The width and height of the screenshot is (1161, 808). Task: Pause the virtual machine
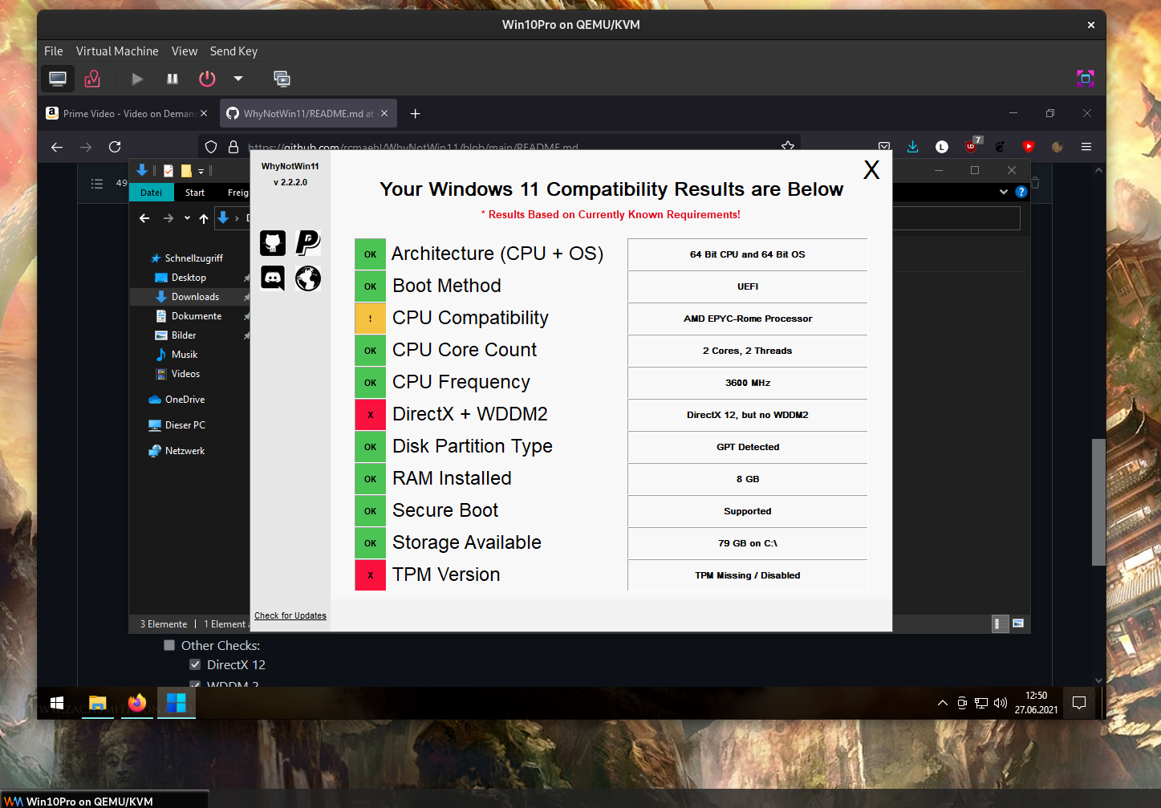[173, 79]
